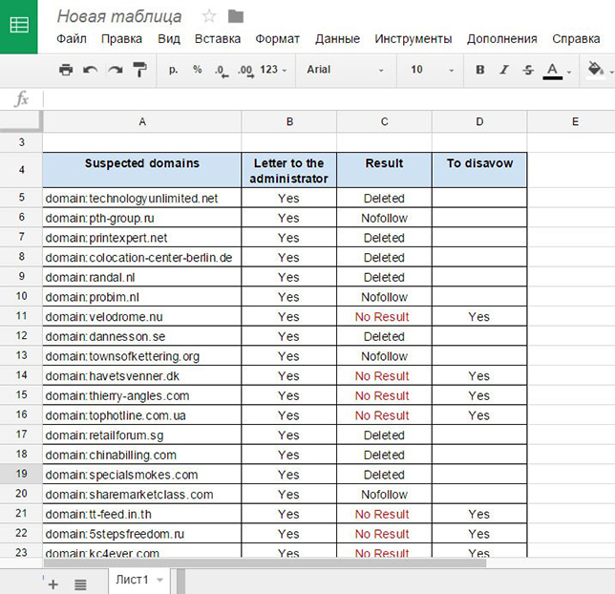Add a new sheet with plus button

click(x=53, y=584)
